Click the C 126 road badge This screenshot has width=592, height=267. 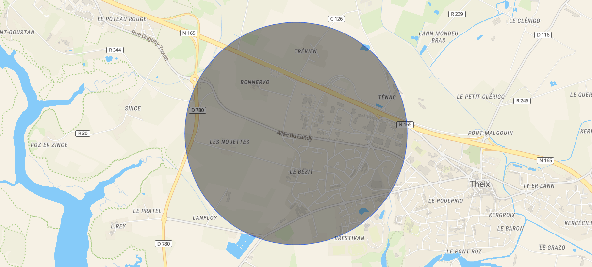coord(336,19)
